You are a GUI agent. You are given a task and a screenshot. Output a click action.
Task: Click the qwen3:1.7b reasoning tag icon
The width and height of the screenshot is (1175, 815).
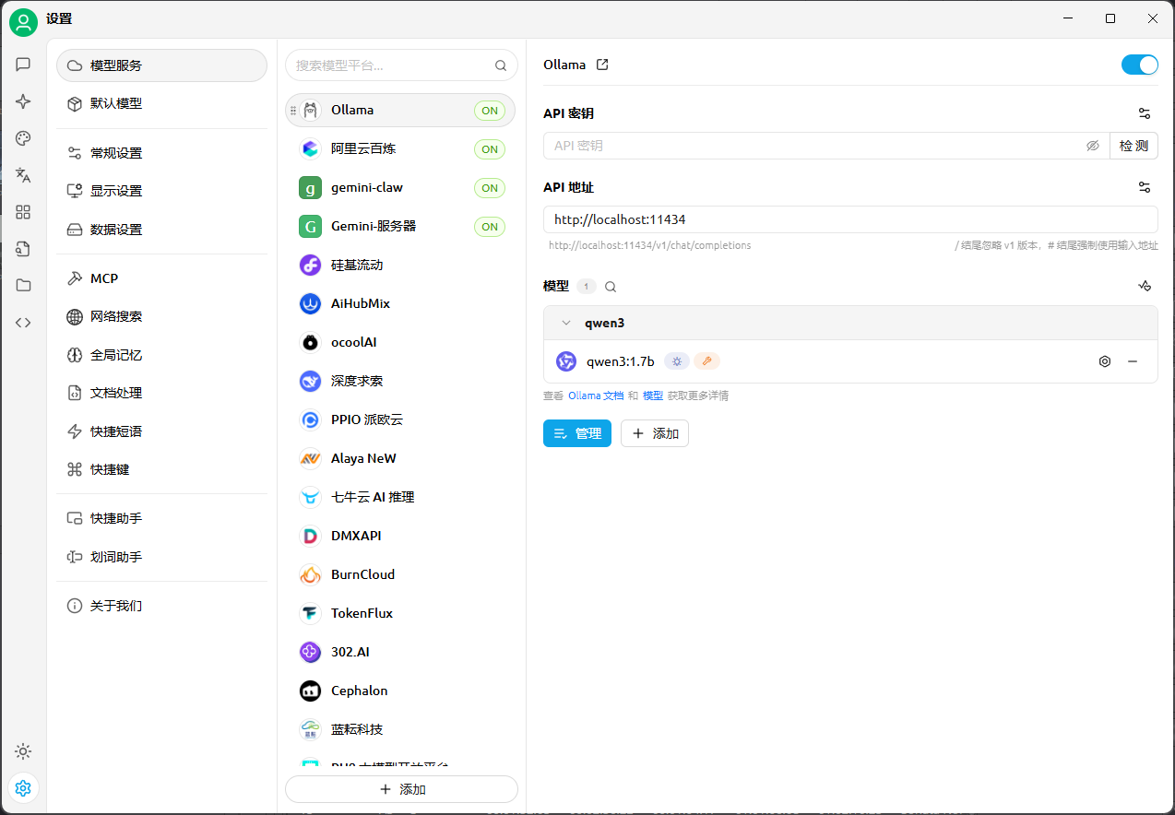point(677,361)
